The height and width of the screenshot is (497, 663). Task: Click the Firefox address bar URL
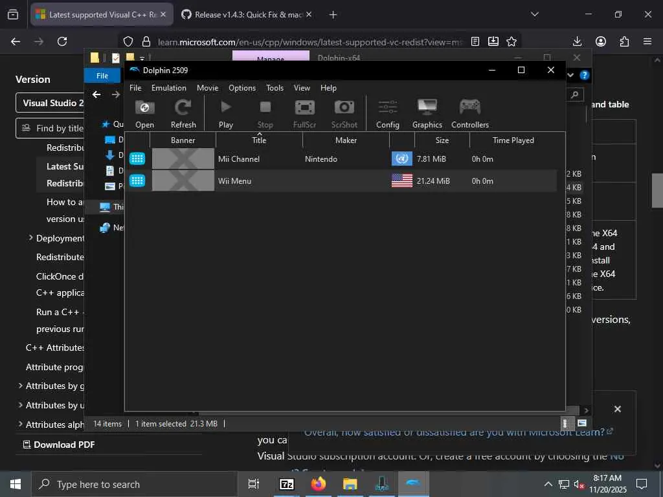pyautogui.click(x=310, y=42)
